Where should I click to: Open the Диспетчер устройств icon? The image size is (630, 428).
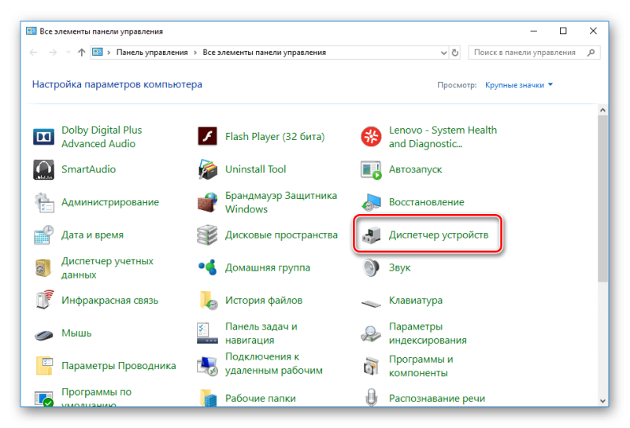click(x=371, y=235)
